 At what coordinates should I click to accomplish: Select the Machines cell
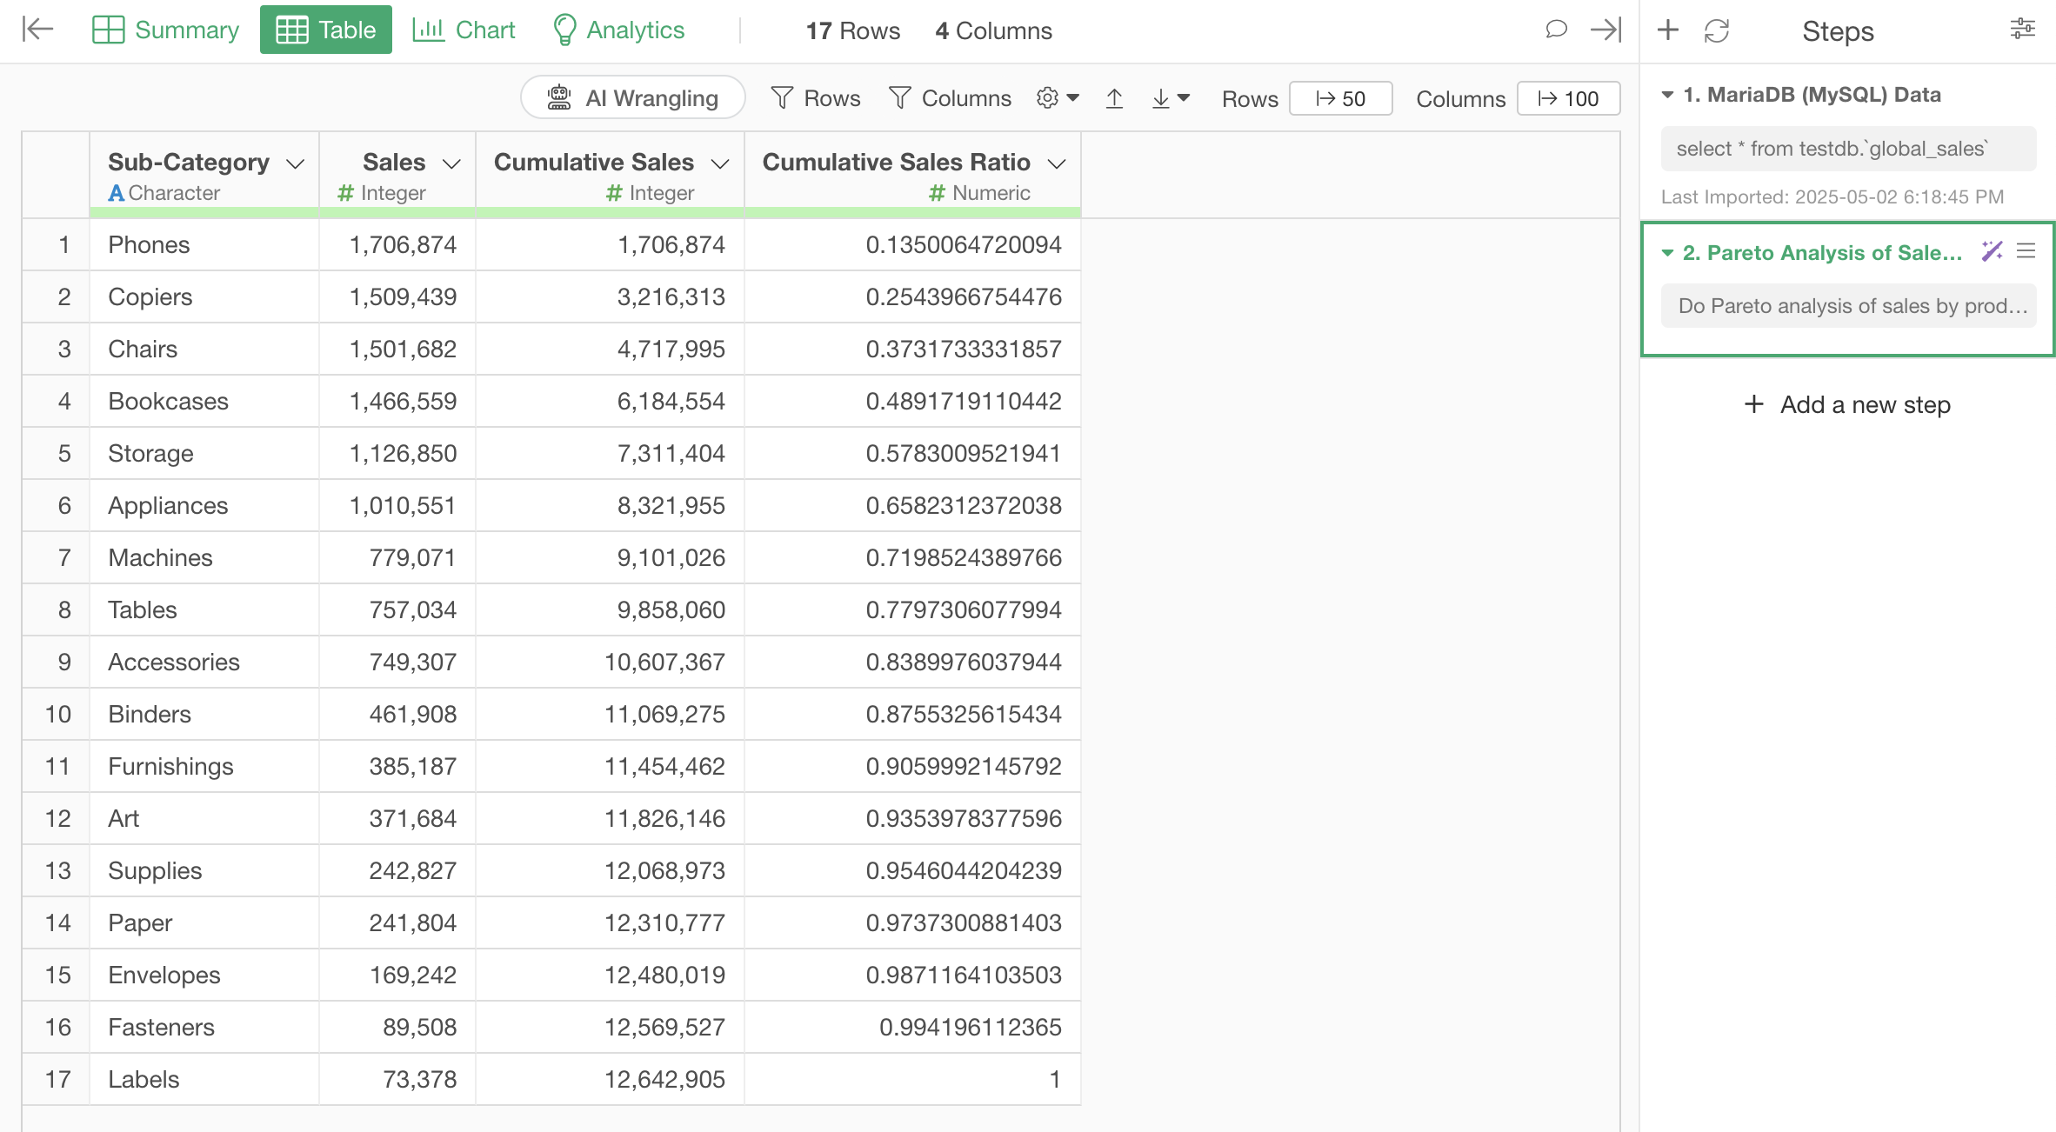[x=204, y=557]
